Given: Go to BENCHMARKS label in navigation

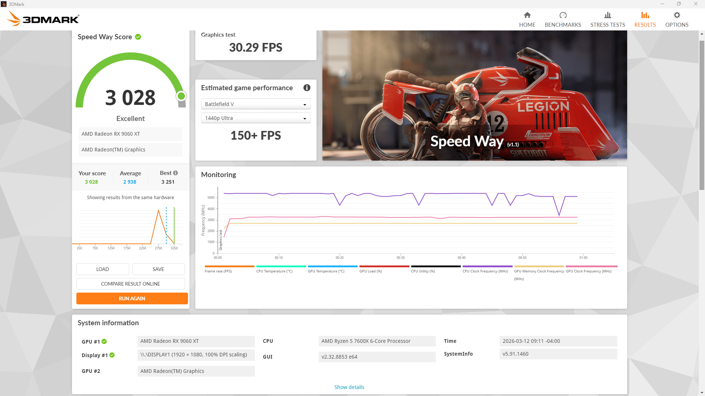Looking at the screenshot, I should click(x=563, y=25).
